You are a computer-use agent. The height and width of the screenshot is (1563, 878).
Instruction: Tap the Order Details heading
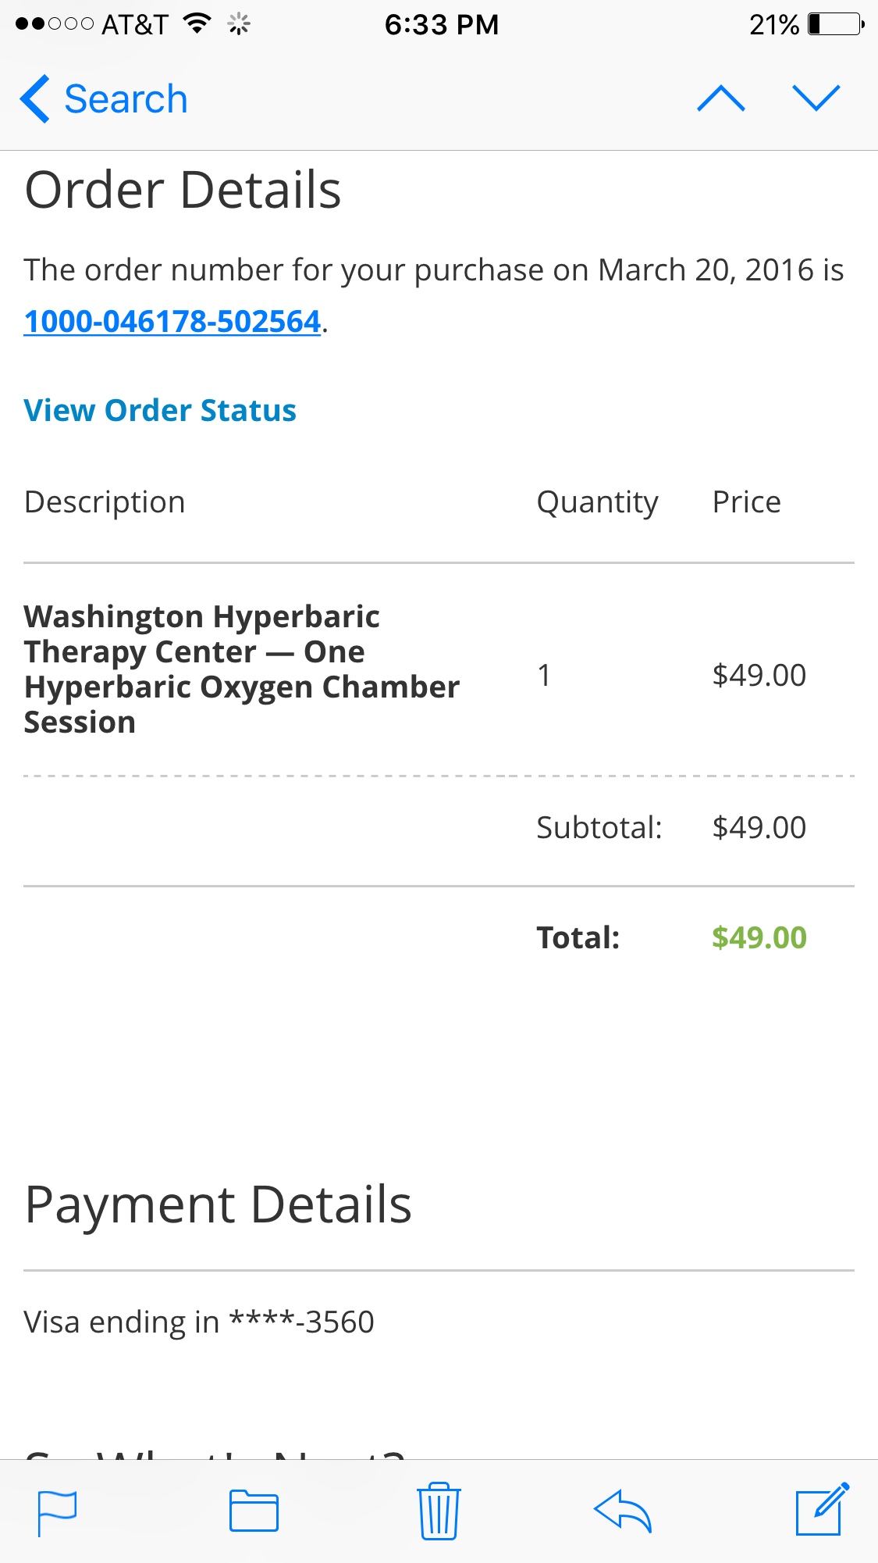click(183, 190)
